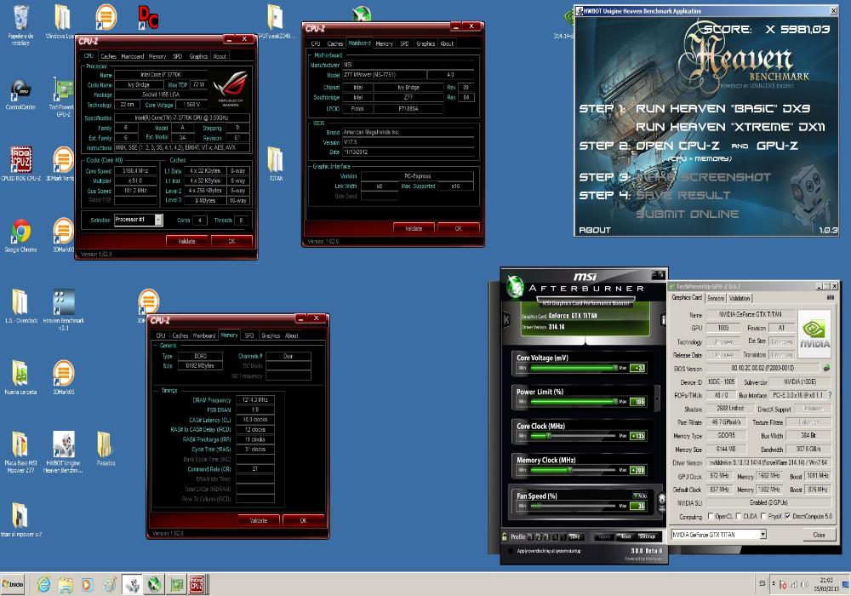Open the ControlCenter desktop shortcut
The width and height of the screenshot is (851, 596).
(20, 95)
